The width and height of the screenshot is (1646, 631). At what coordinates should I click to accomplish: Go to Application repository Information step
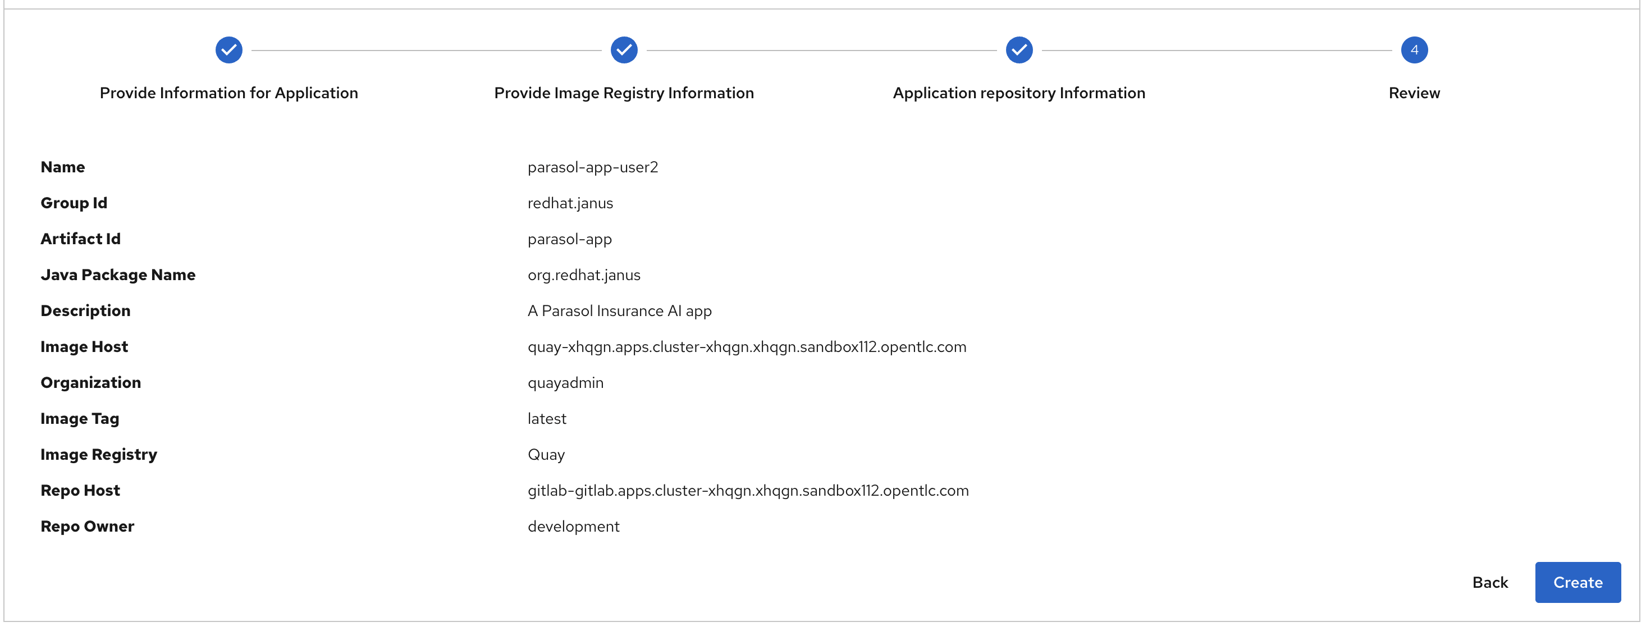(1019, 93)
